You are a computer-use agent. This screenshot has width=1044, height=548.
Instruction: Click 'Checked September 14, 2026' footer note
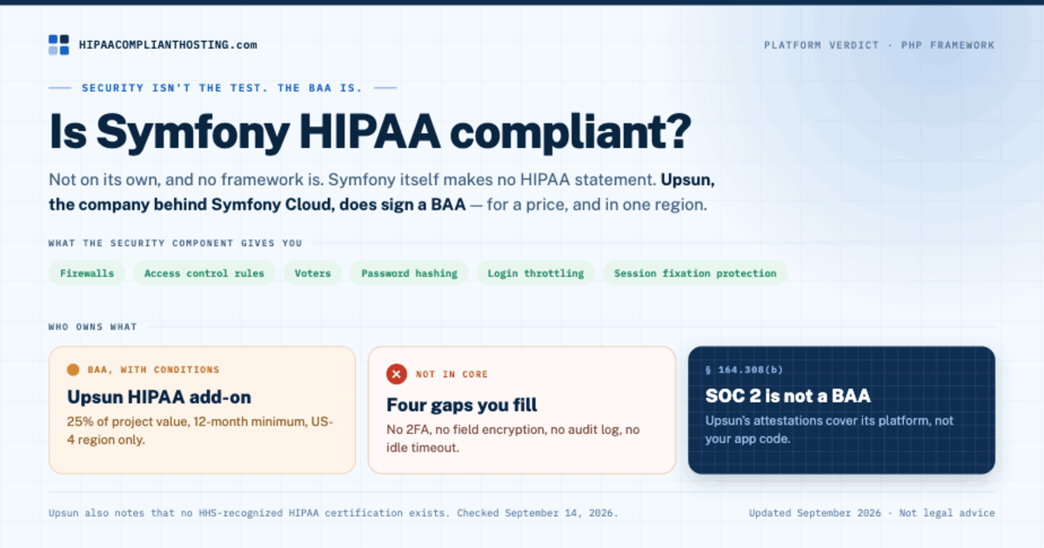(538, 513)
